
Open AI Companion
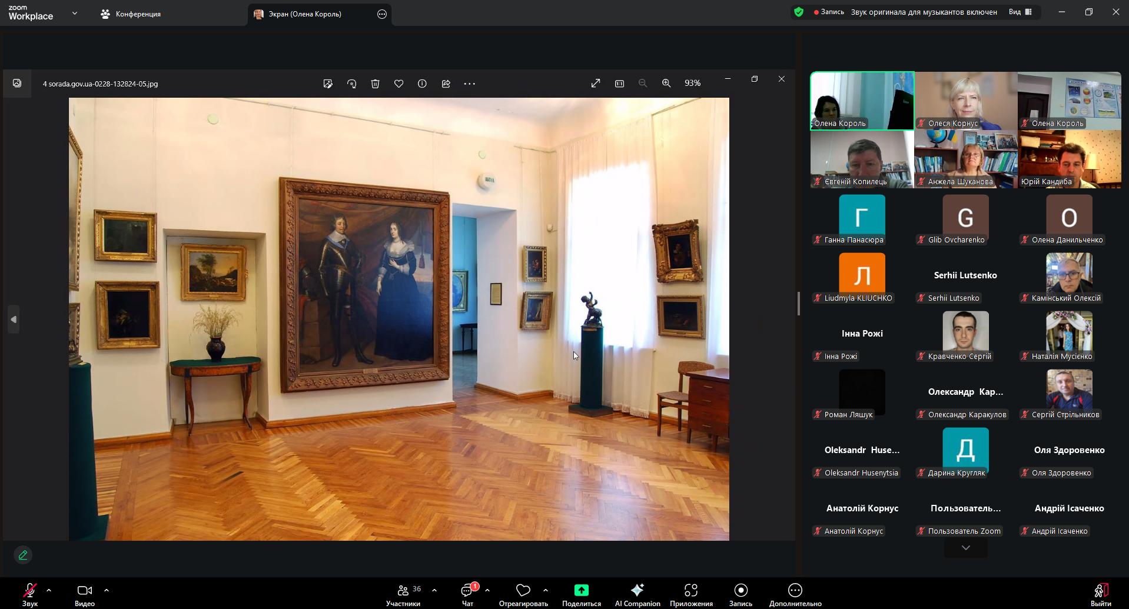pyautogui.click(x=637, y=594)
